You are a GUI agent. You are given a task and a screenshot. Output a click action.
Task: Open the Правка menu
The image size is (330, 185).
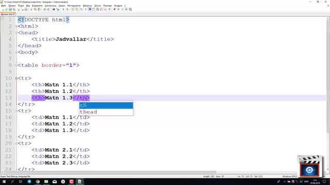(x=12, y=6)
